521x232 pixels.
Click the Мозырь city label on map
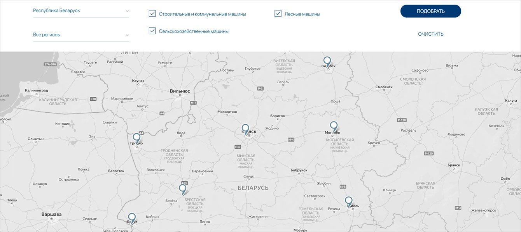coord(301,230)
